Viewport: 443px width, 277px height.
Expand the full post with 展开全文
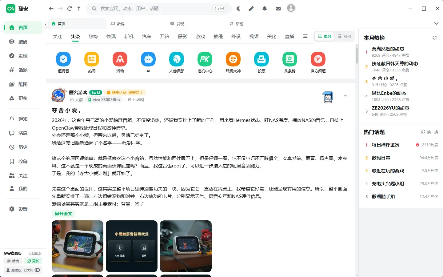[x=63, y=214]
